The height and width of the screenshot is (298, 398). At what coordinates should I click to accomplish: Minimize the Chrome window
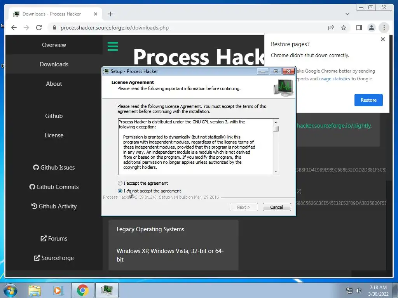click(361, 8)
